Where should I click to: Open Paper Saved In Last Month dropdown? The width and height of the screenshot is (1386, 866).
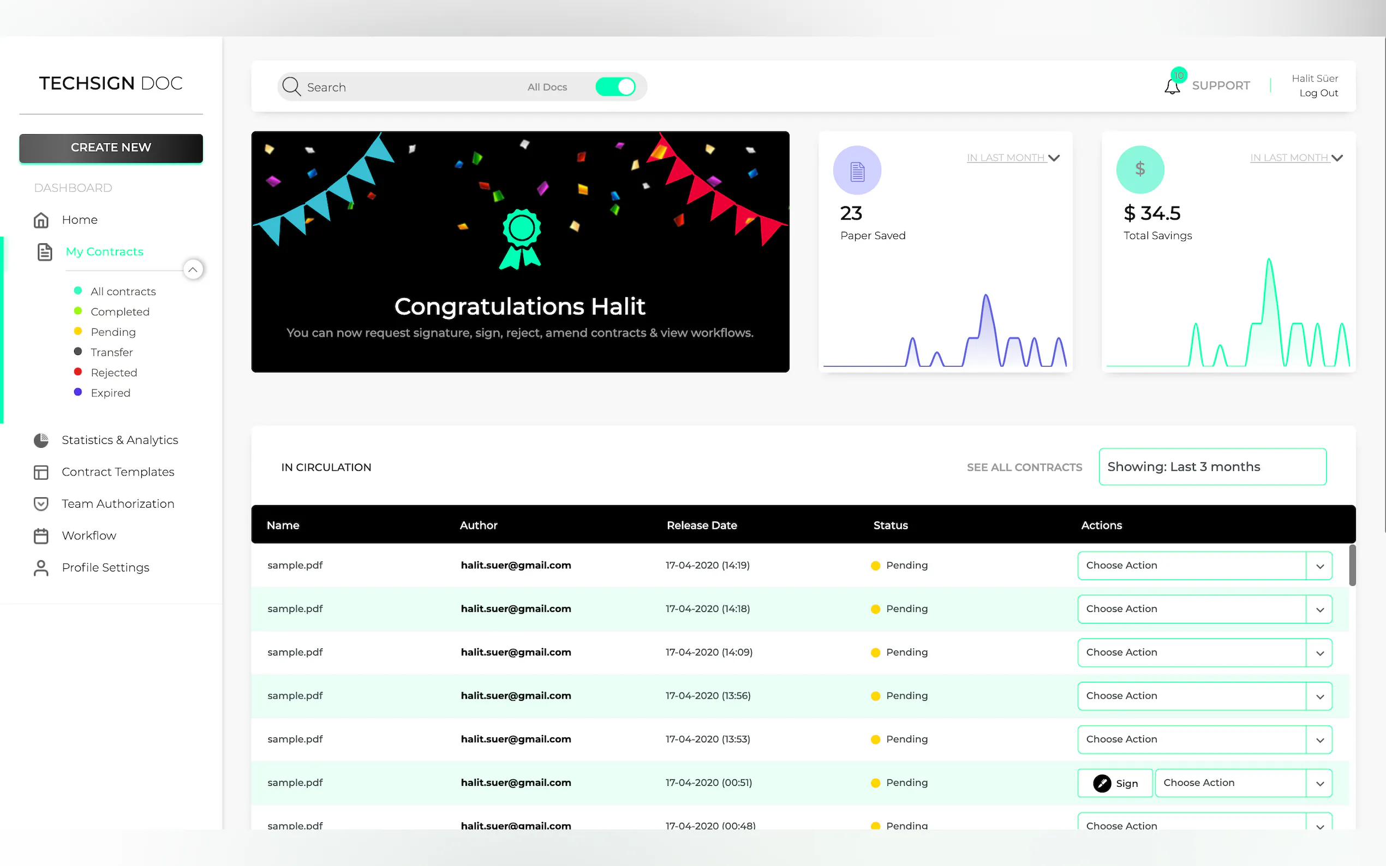pos(1012,158)
